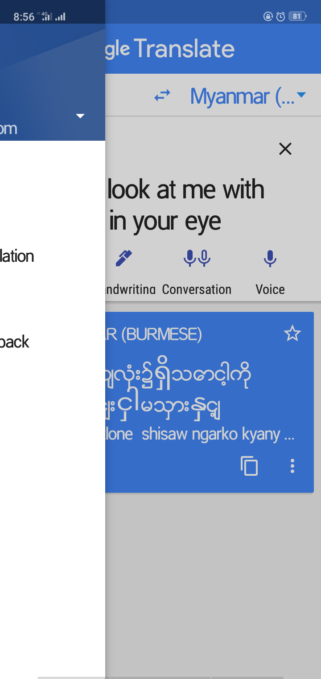Copy the Burmese translation using copy icon

point(249,466)
